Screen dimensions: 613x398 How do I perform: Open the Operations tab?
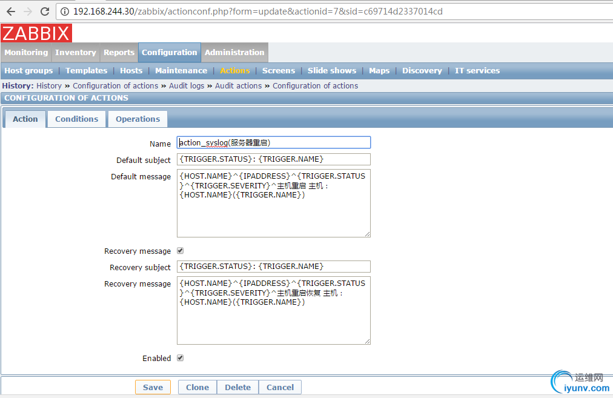pyautogui.click(x=138, y=119)
